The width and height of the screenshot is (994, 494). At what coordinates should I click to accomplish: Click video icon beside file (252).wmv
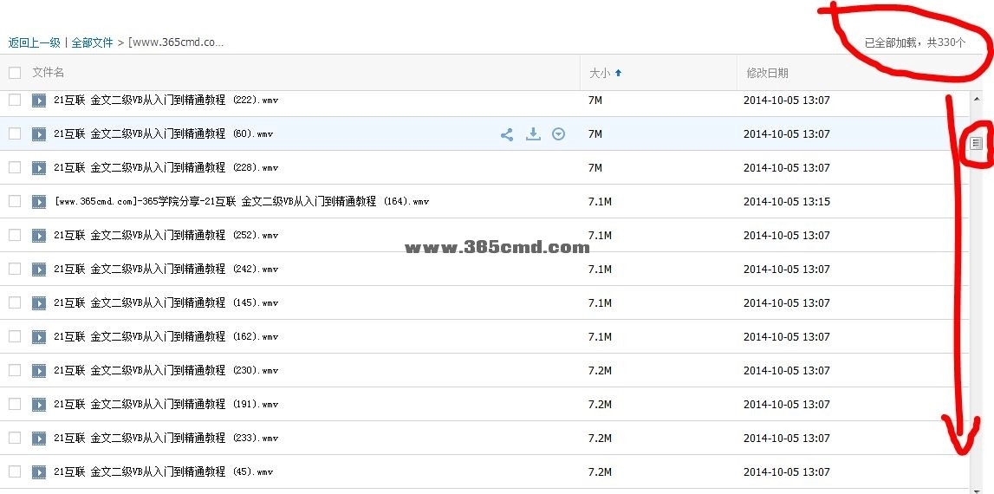[x=39, y=236]
